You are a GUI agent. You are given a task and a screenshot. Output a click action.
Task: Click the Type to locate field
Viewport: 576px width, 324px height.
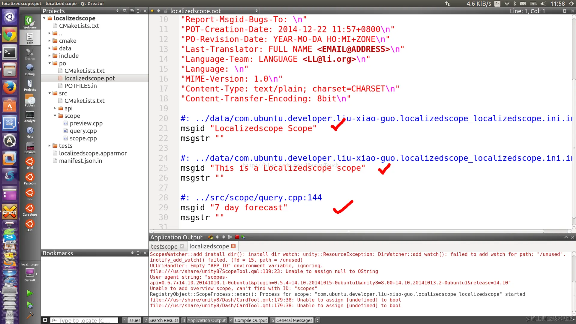84,320
